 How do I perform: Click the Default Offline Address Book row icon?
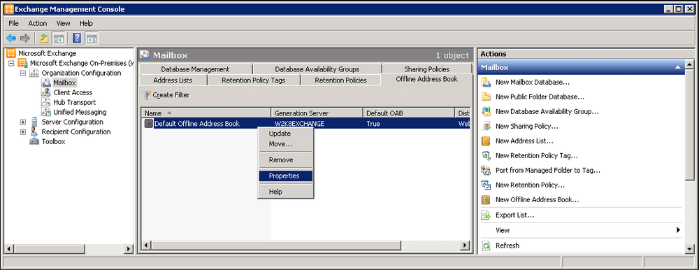pyautogui.click(x=149, y=124)
